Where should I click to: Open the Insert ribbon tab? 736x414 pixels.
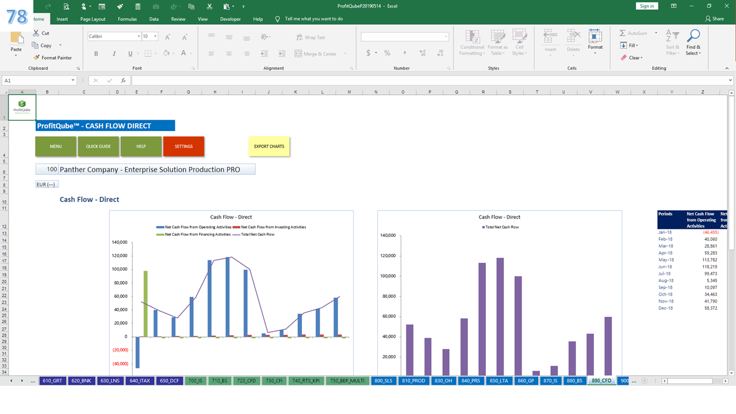click(62, 19)
